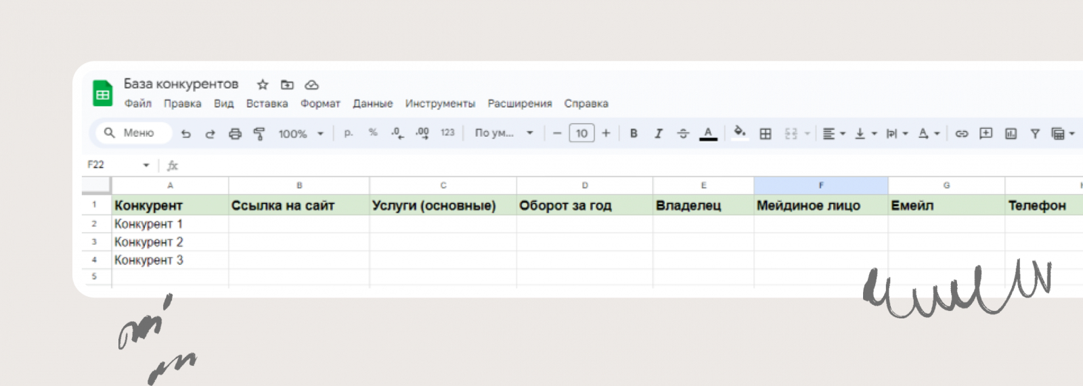The width and height of the screenshot is (1083, 386).
Task: Select the Конкурент 2 cell
Action: point(170,242)
